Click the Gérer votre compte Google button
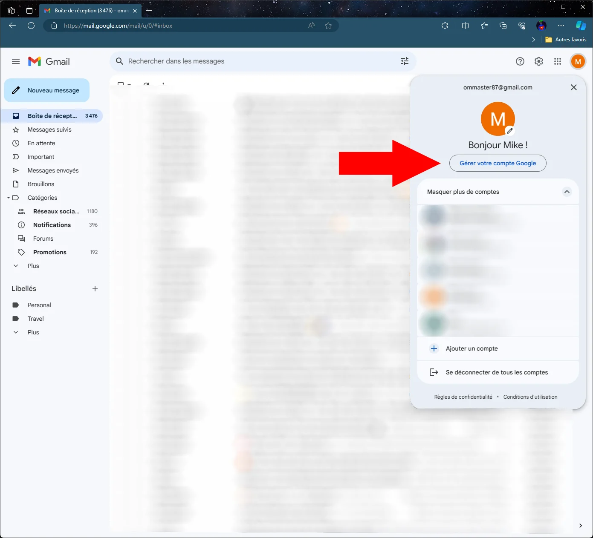The height and width of the screenshot is (538, 593). click(x=498, y=163)
